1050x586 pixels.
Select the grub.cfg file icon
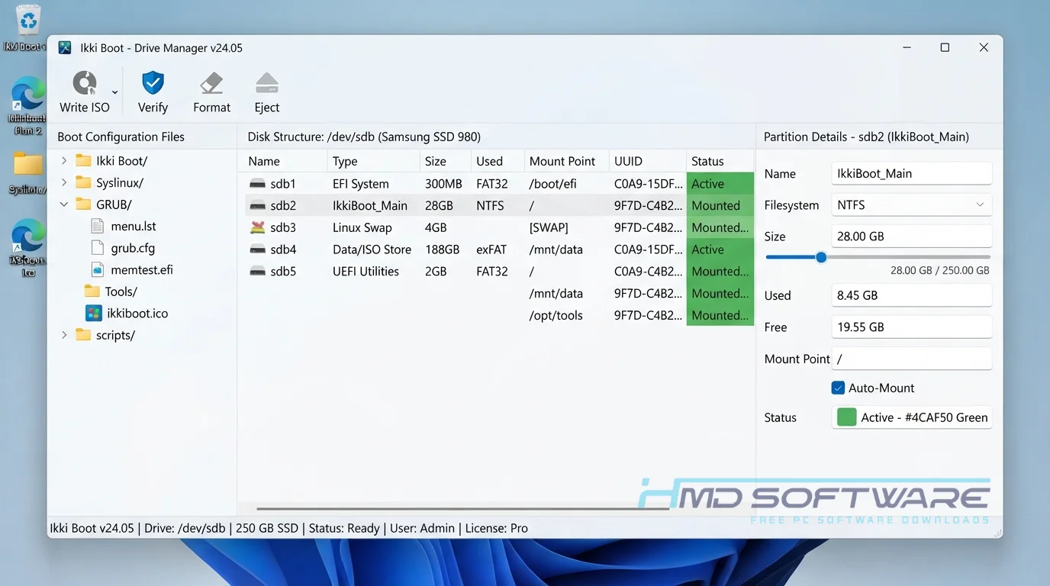click(x=97, y=248)
